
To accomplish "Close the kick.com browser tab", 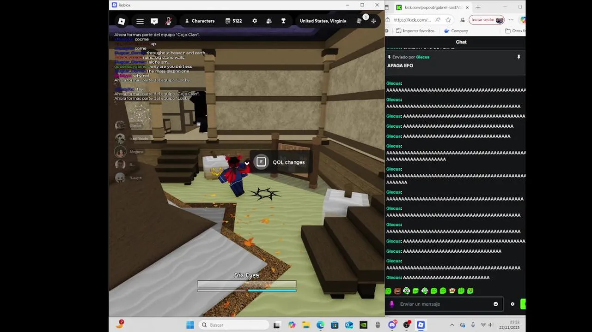I will (467, 7).
